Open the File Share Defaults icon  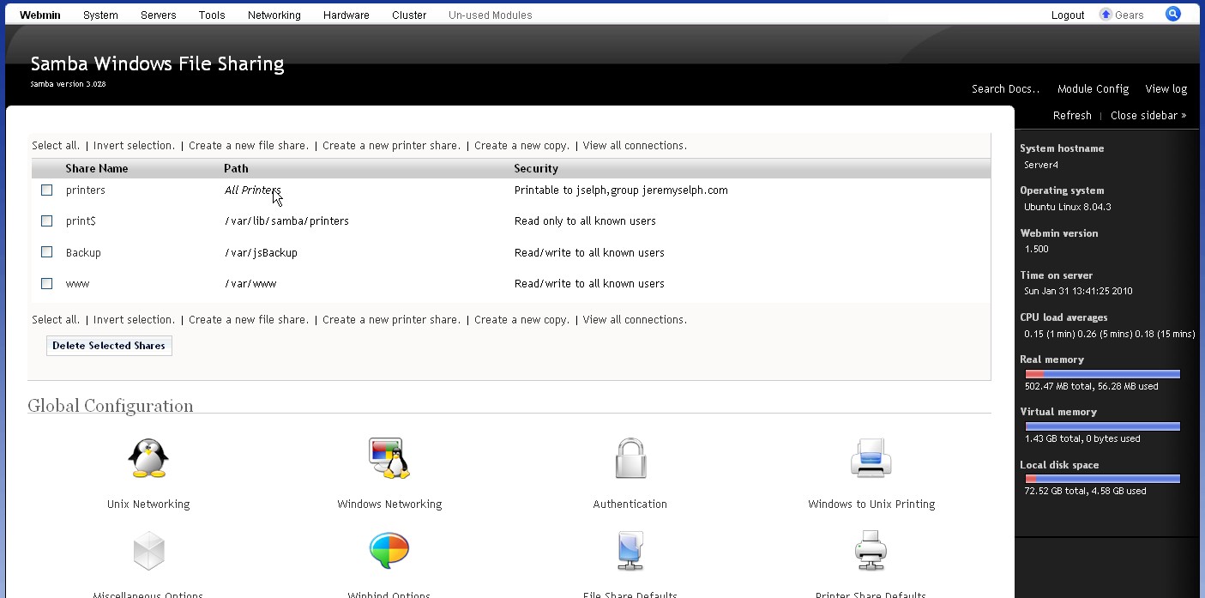coord(630,551)
